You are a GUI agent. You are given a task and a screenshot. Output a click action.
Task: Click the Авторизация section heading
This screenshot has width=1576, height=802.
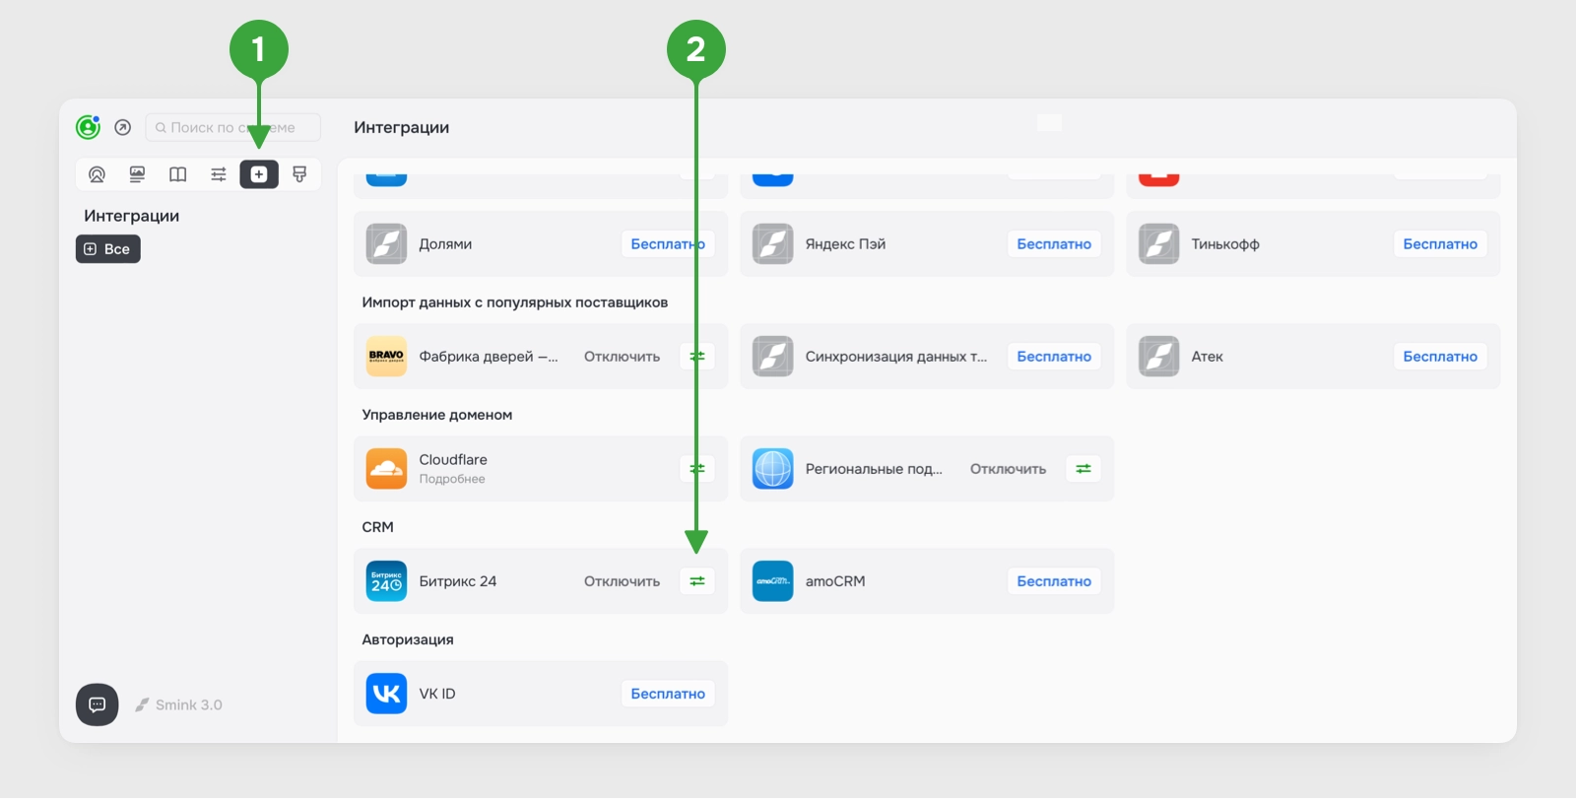(x=408, y=639)
